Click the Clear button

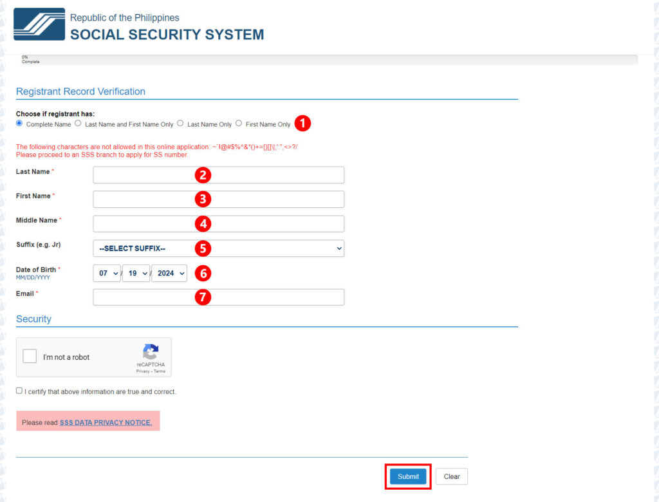pos(451,476)
